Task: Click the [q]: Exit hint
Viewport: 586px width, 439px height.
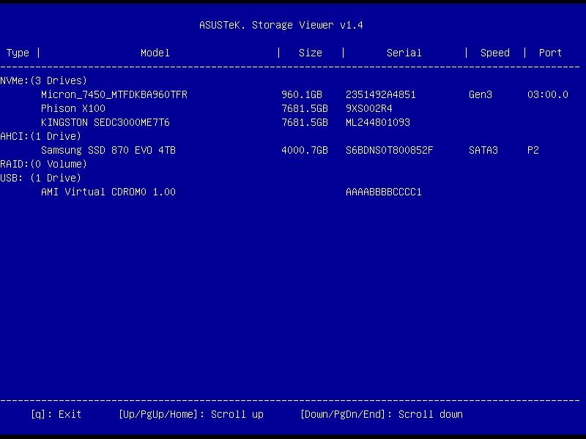Action: tap(56, 414)
